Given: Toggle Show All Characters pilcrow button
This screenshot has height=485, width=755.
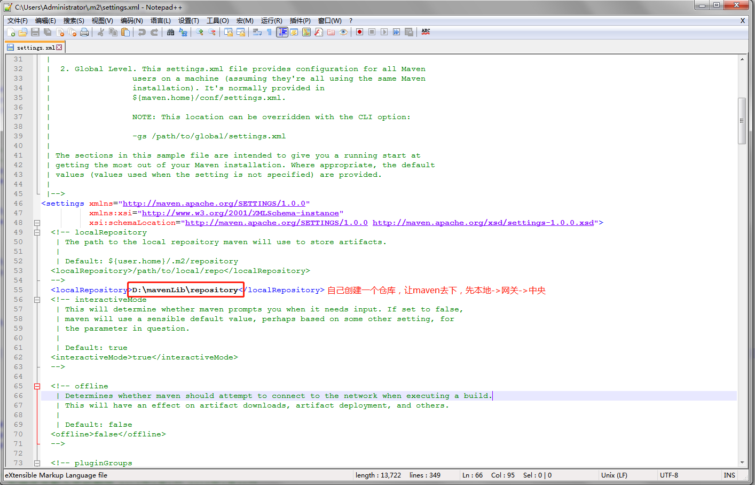Looking at the screenshot, I should 269,32.
